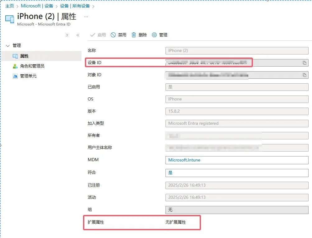
Task: Select the Microsoft - Microsoft Entra ID subtitle
Action: click(x=44, y=24)
